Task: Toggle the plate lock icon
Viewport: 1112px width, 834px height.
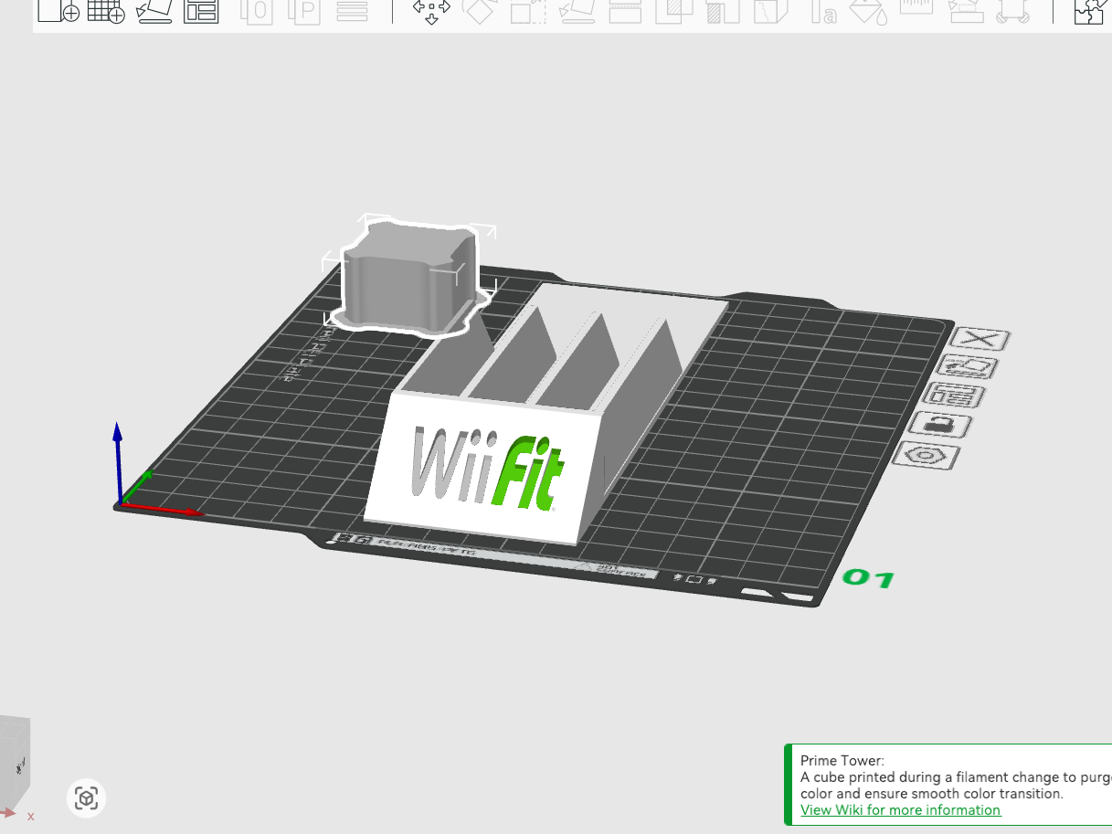Action: coord(939,425)
